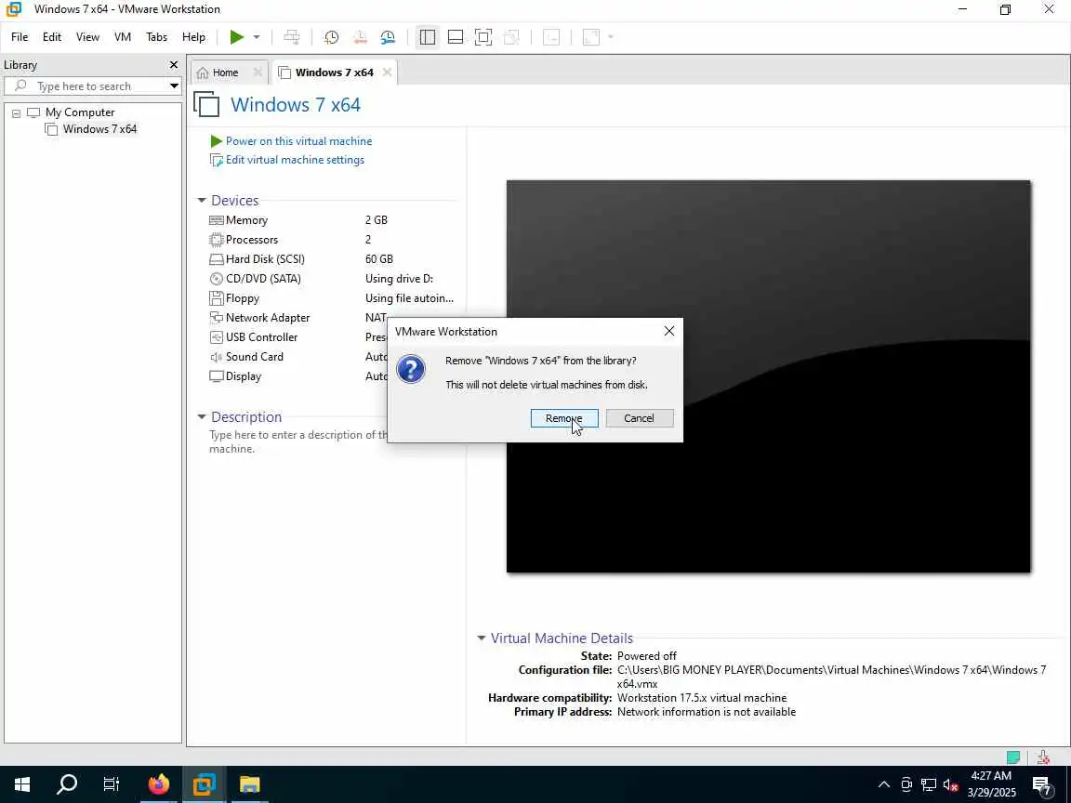Click Send Ctrl+Alt+Del toolbar icon
This screenshot has width=1071, height=803.
[292, 37]
